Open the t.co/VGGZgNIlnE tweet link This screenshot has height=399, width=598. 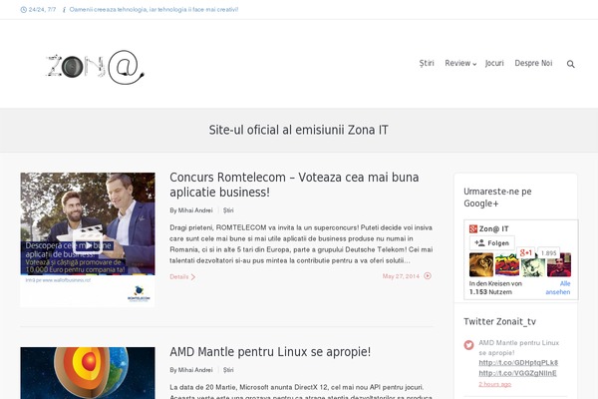coord(517,373)
